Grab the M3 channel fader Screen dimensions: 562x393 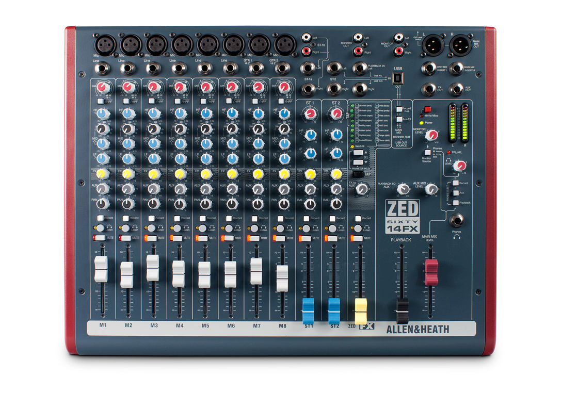153,268
